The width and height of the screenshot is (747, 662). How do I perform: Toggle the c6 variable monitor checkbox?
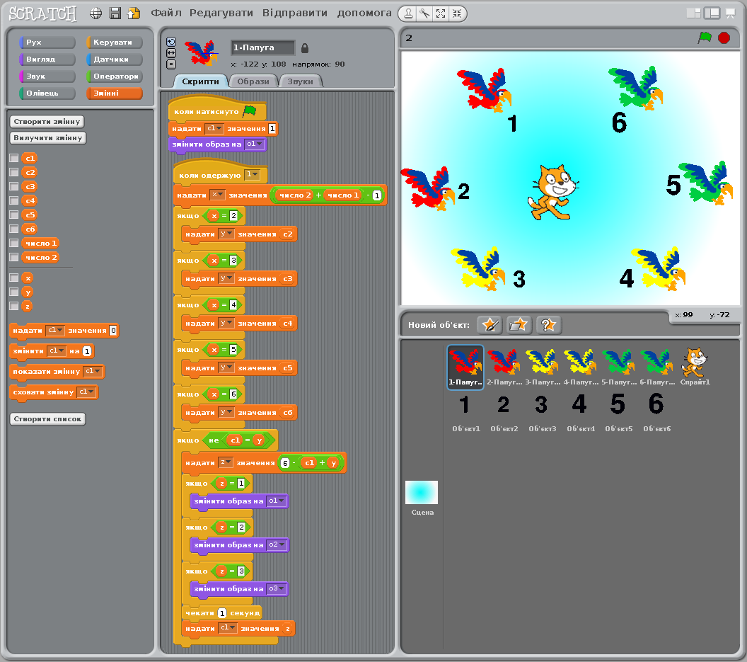[14, 229]
